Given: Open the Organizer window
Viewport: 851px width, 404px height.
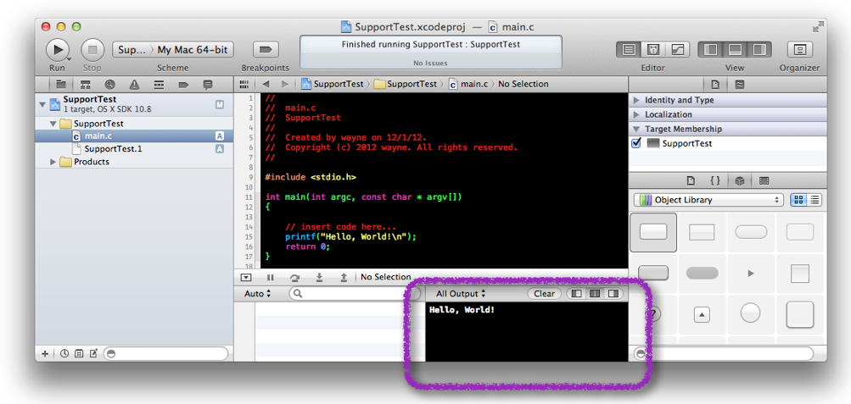Looking at the screenshot, I should tap(799, 50).
